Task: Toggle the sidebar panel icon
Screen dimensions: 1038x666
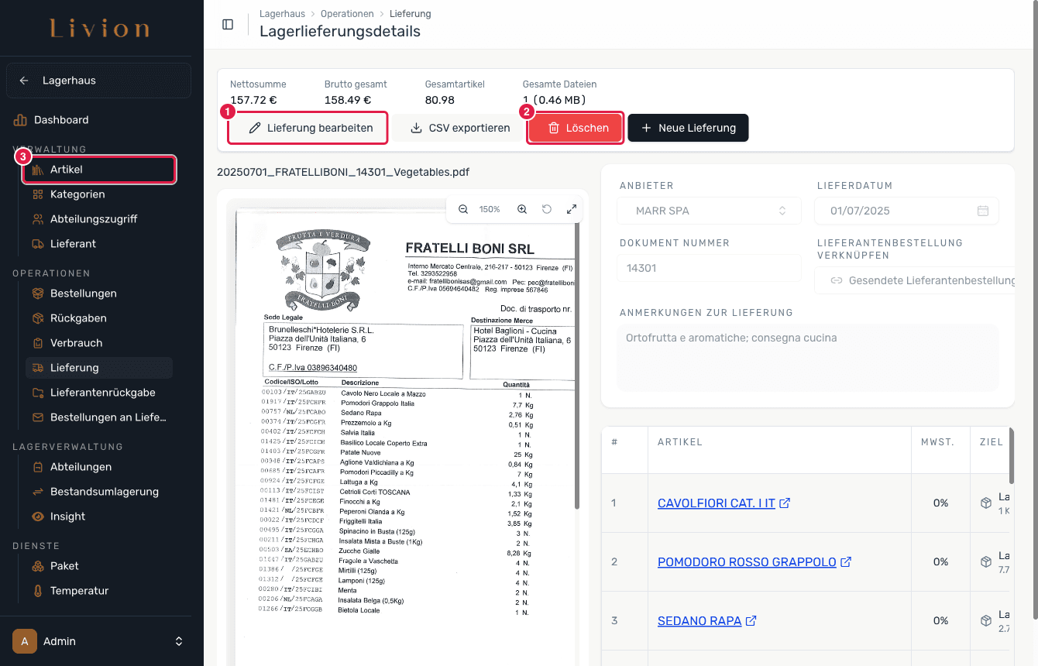Action: click(x=228, y=24)
